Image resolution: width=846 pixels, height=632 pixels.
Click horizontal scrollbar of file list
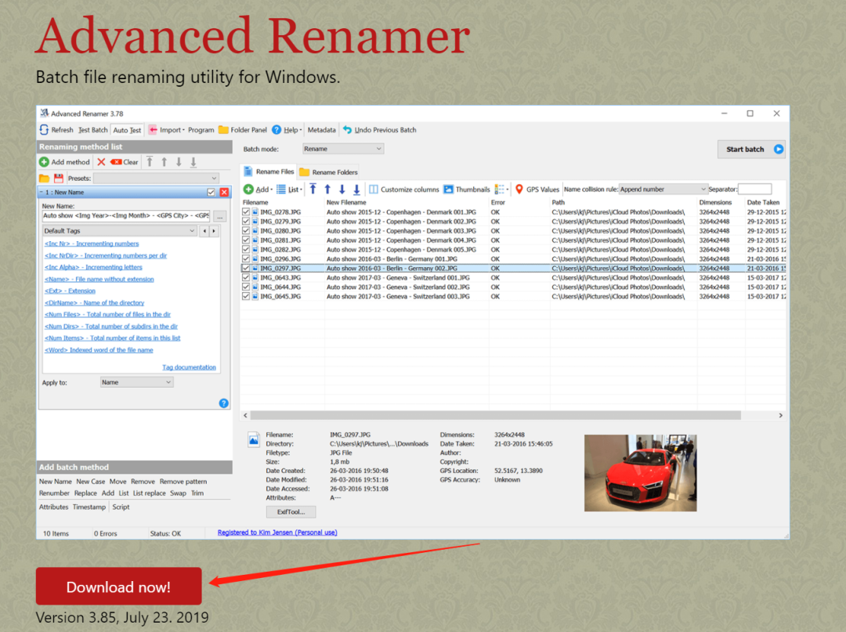tap(495, 415)
